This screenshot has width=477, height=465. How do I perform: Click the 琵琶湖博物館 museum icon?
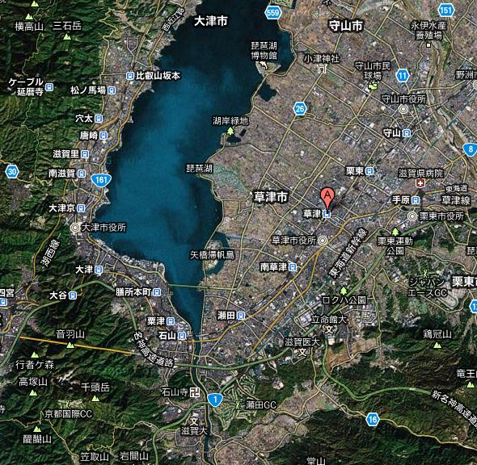pos(264,65)
